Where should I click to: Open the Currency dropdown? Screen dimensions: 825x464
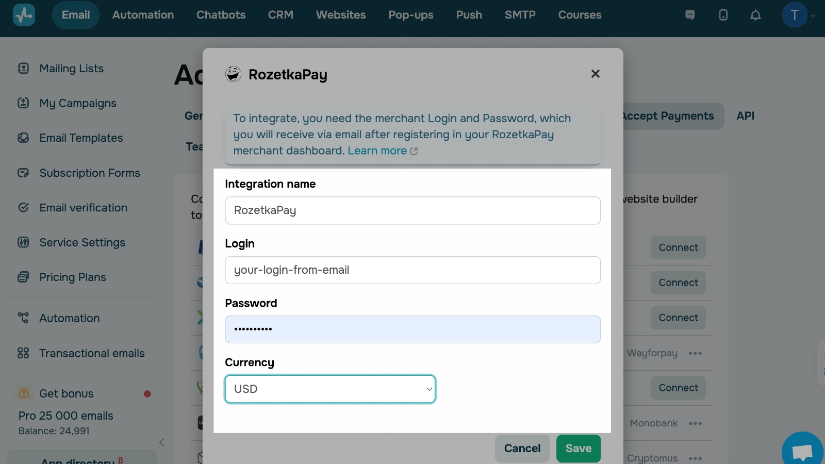pyautogui.click(x=330, y=389)
